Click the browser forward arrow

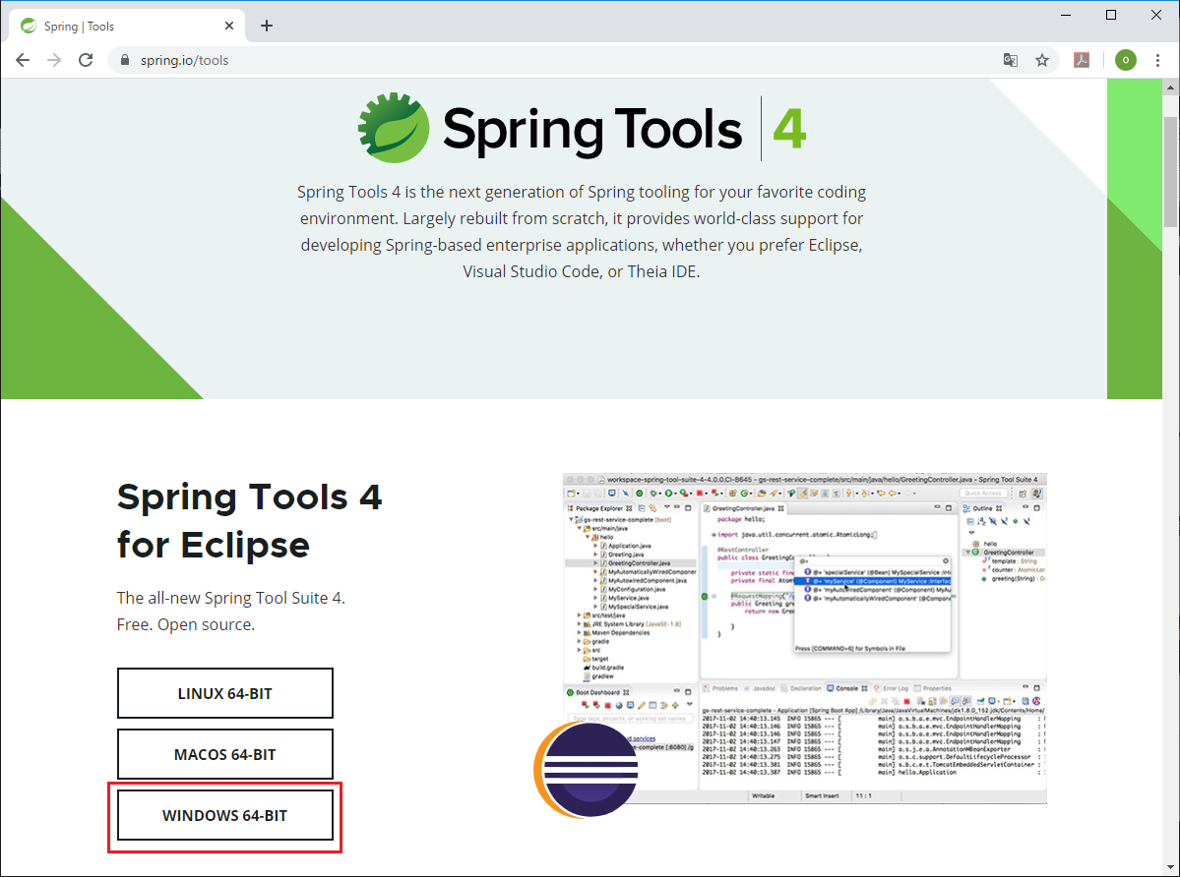(x=54, y=60)
